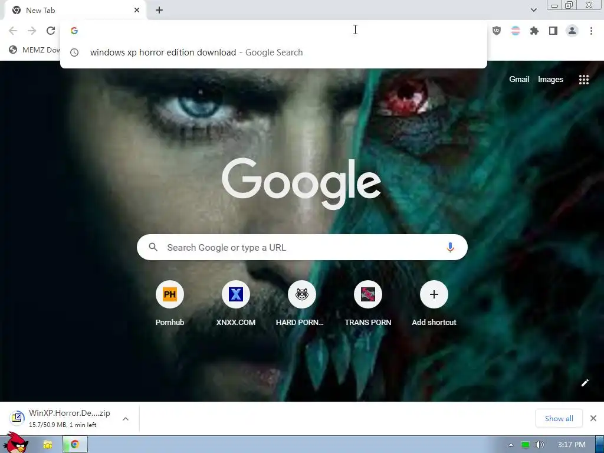Open the uBlock Origin shield extension

(497, 31)
